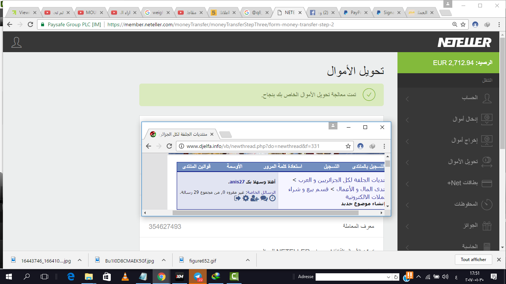Screen dimensions: 506x284
Task: Open الأوسمة medals link in forum
Action: point(234,167)
